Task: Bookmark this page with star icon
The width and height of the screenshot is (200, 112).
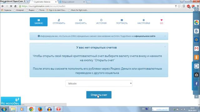Action: pos(179,6)
